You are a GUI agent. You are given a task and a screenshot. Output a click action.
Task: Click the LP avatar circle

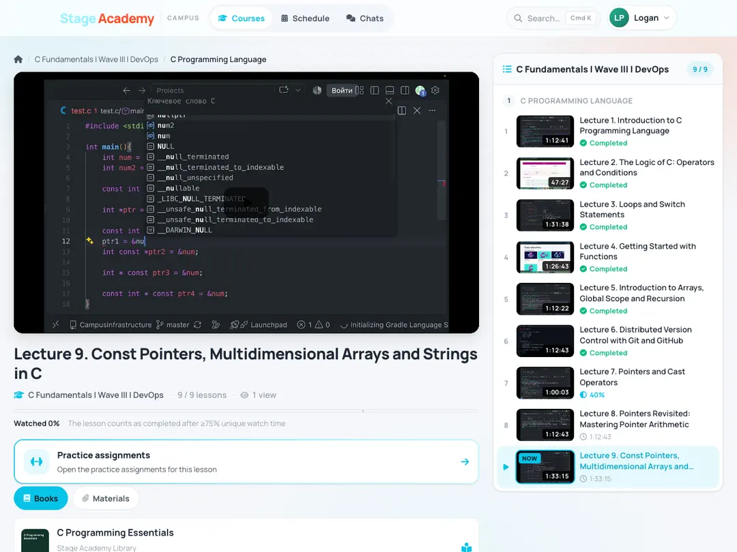pos(619,18)
